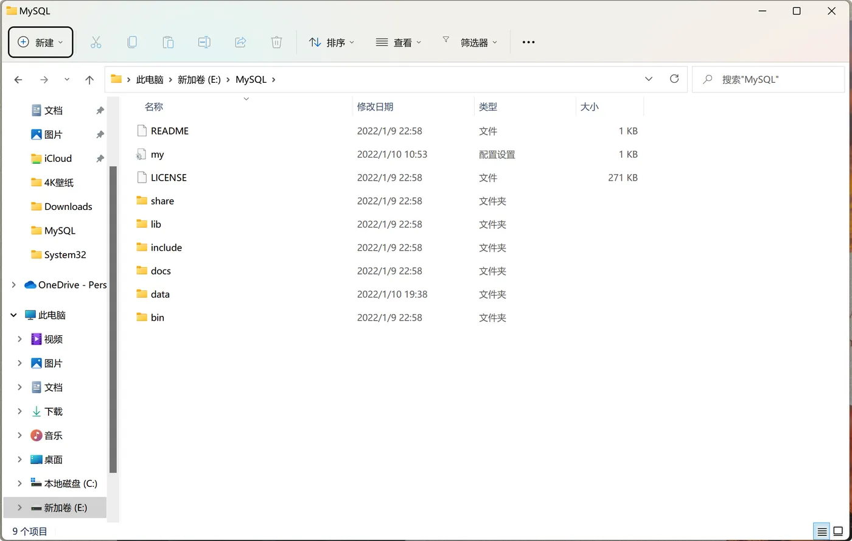Screen dimensions: 852x541
Task: Click the navigation pane scrollbar
Action: pyautogui.click(x=113, y=319)
